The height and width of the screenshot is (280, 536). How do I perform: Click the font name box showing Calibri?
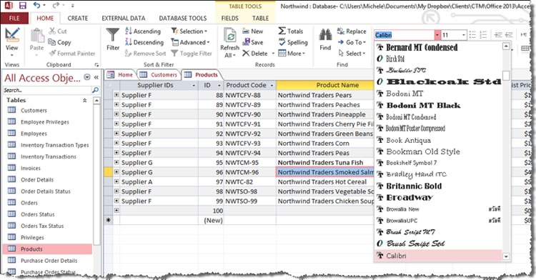(405, 35)
